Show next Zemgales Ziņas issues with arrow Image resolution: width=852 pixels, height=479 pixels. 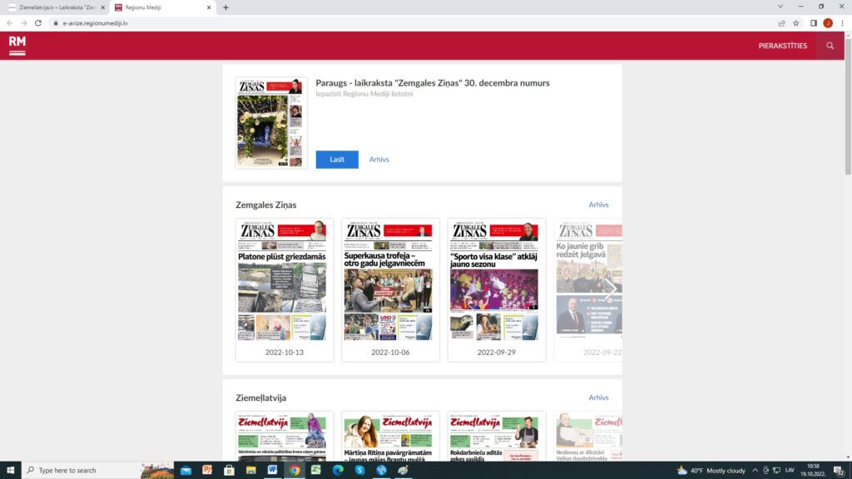pyautogui.click(x=610, y=289)
